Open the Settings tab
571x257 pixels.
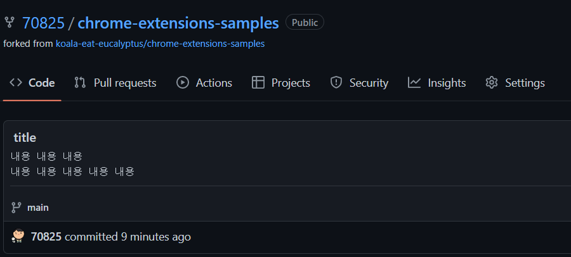click(x=525, y=83)
